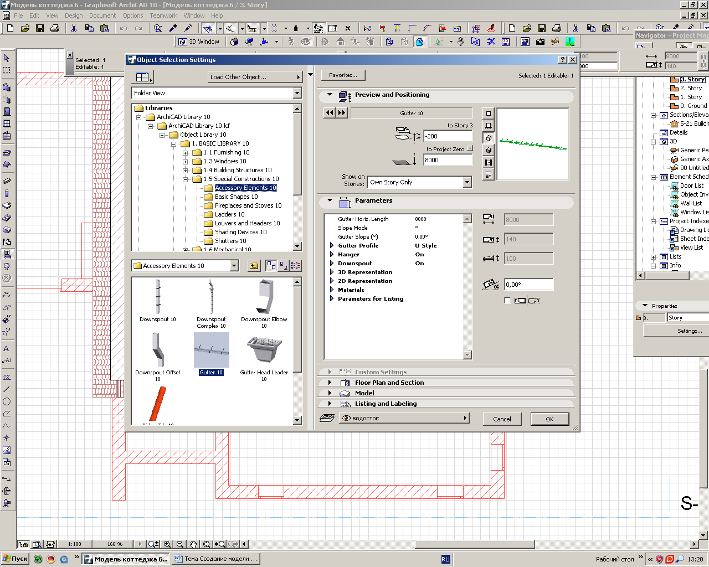The image size is (709, 567).
Task: Select the Circle tool in toolbox
Action: pos(7,401)
